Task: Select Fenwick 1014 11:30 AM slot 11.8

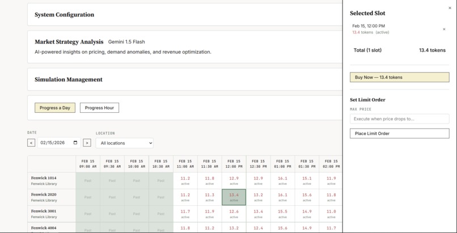Action: pos(210,181)
